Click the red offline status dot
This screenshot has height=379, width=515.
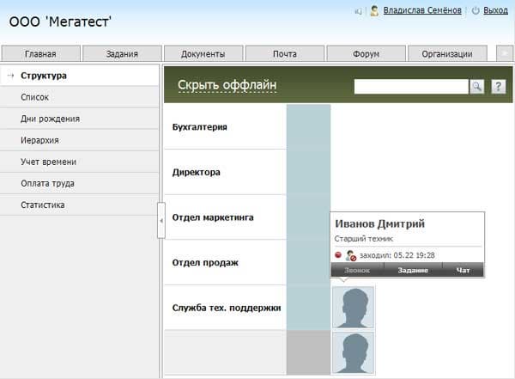[x=338, y=255]
